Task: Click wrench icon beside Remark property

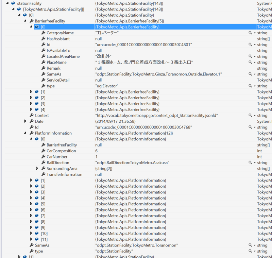Action: [44, 68]
